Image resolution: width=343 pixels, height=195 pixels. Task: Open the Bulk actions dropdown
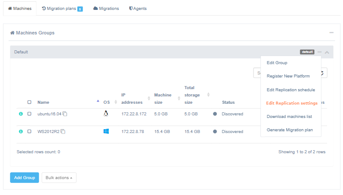59,178
